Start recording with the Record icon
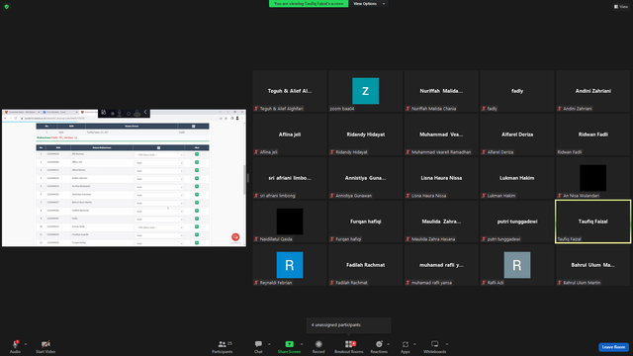This screenshot has width=633, height=356. [318, 344]
